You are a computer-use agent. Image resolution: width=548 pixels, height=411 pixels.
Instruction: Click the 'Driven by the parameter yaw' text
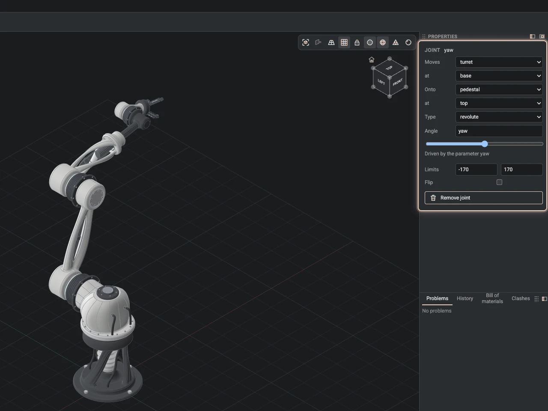point(457,154)
